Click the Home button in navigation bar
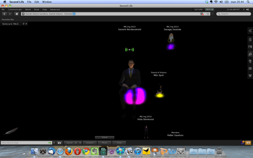Viewport: 253px width, 158px height. 17,14
